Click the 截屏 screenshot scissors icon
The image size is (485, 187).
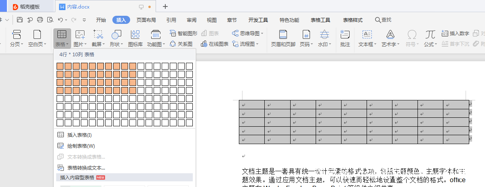(x=98, y=35)
